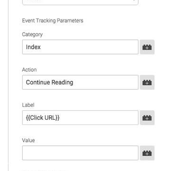Image resolution: width=181 pixels, height=171 pixels.
Task: Click into the empty Value field
Action: pos(80,153)
